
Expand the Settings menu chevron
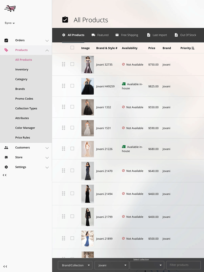[x=47, y=167]
